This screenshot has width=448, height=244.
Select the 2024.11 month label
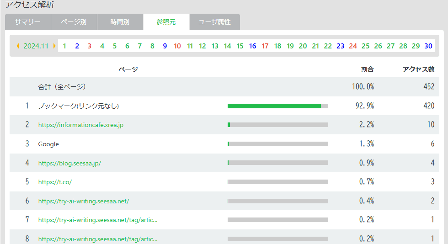coord(36,46)
